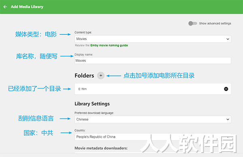The image size is (243, 157).
Task: Click the Movie metadata downloaders heading
Action: pyautogui.click(x=101, y=148)
